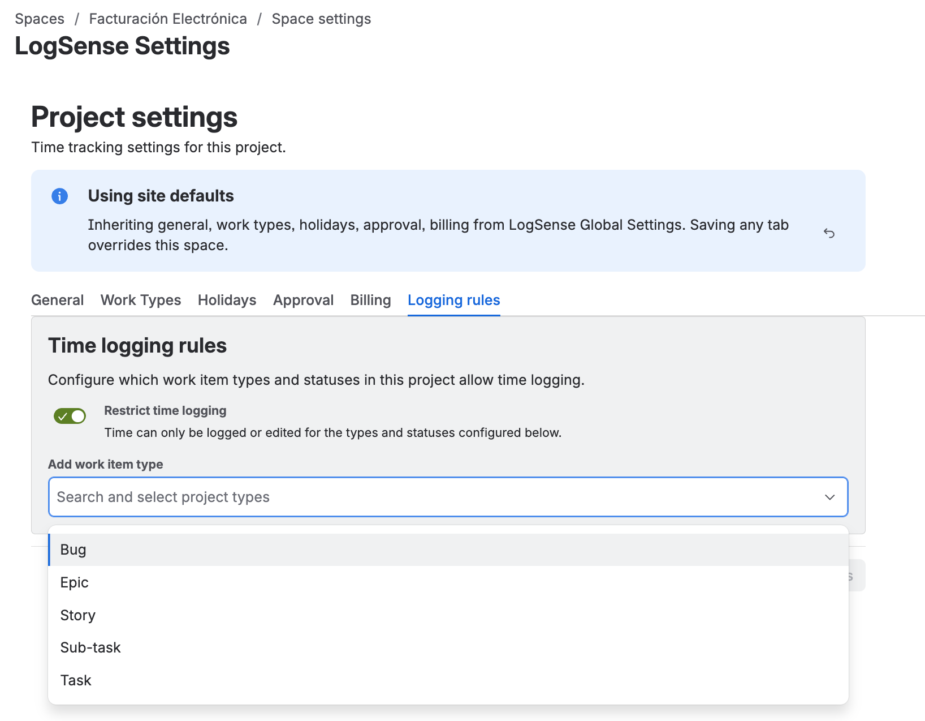The width and height of the screenshot is (925, 721).
Task: Open Facturación Electrónica breadcrumb link
Action: pyautogui.click(x=168, y=19)
